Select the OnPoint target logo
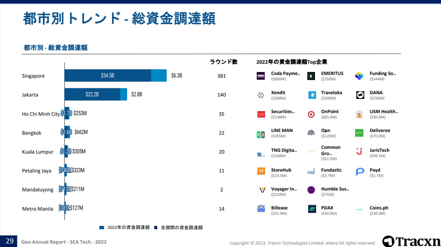Screen dimensions: 441x247 coord(311,114)
